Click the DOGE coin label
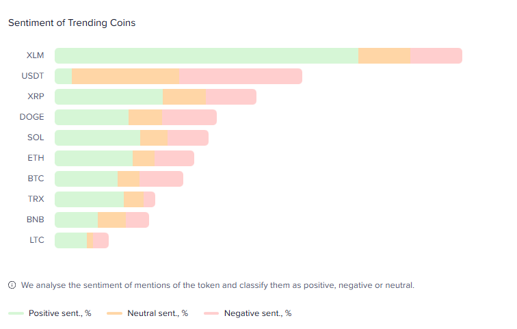 click(x=31, y=117)
